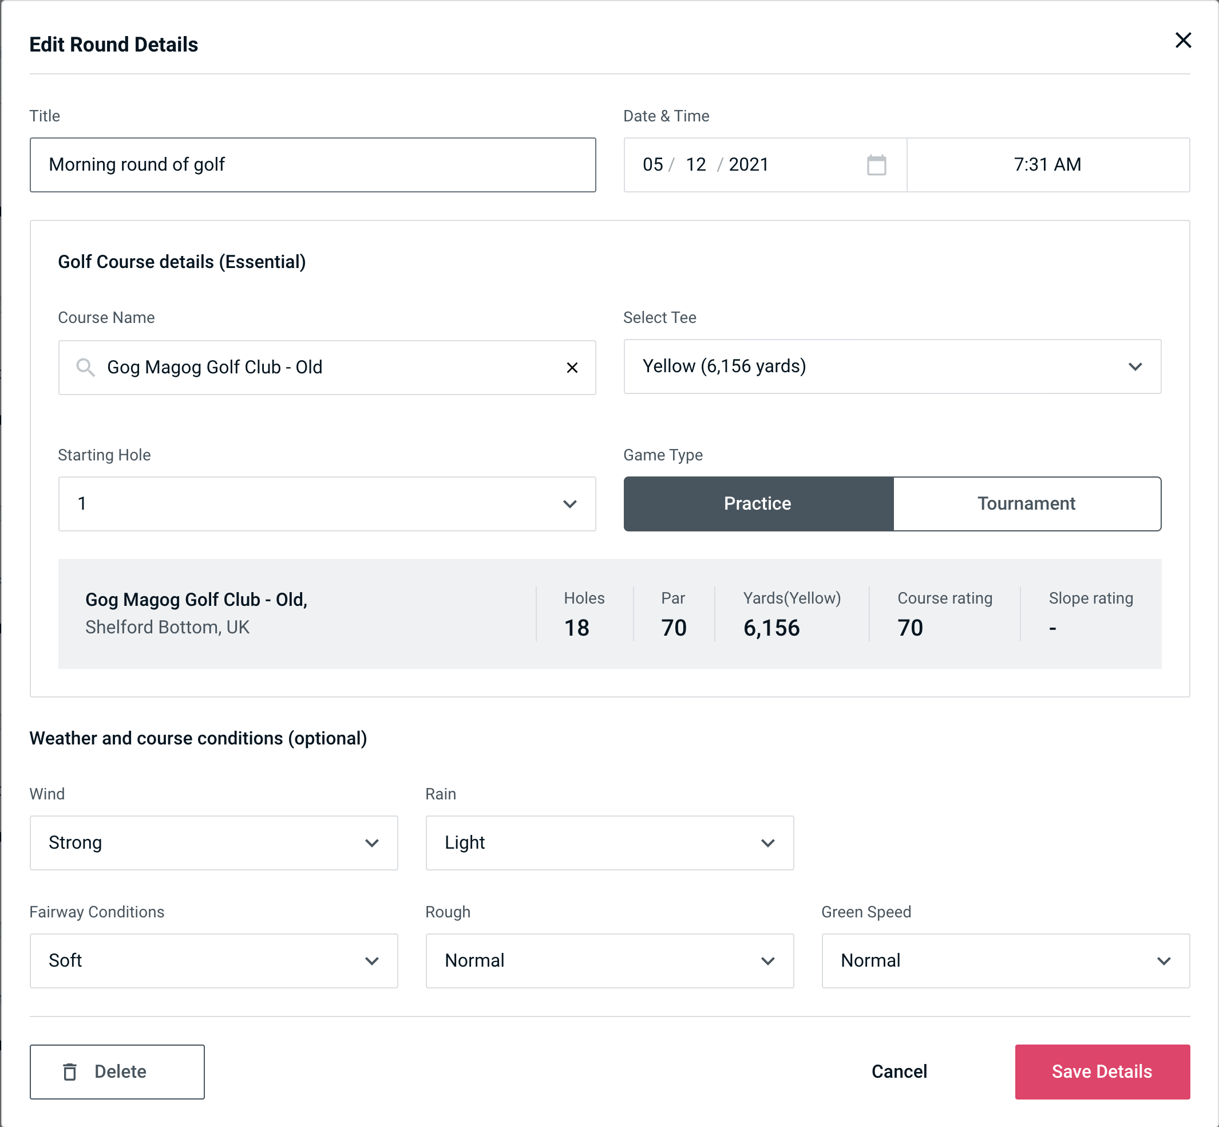The width and height of the screenshot is (1219, 1127).
Task: Open Green Speed dropdown options
Action: [1006, 962]
